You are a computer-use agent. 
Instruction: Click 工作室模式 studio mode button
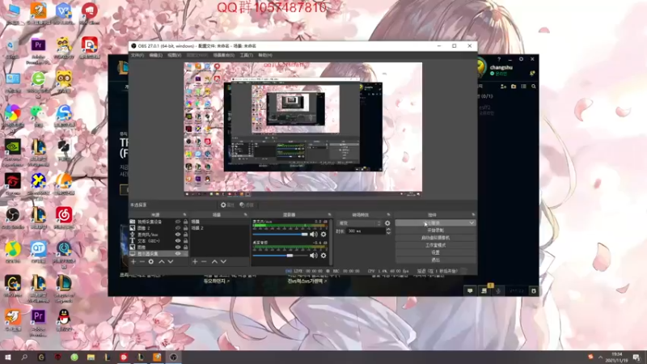click(435, 245)
